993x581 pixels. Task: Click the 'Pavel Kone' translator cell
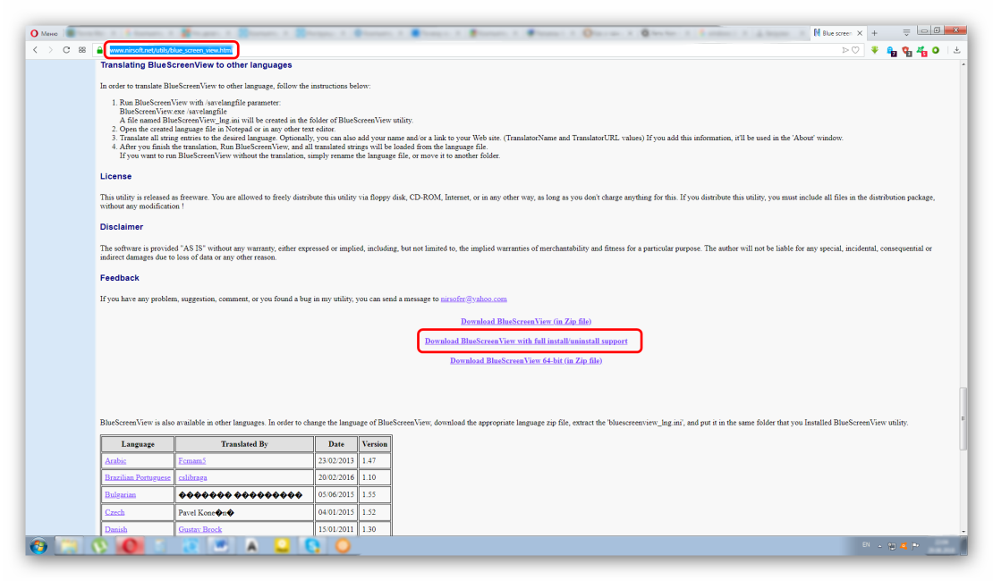tap(244, 513)
